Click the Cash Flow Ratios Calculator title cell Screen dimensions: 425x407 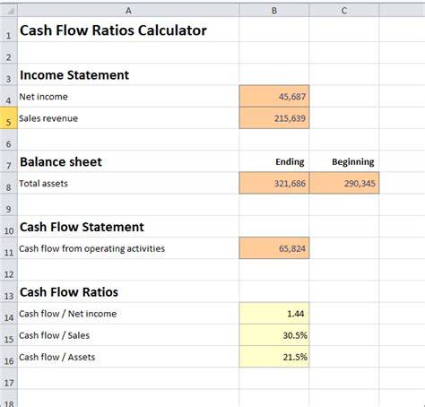(128, 30)
